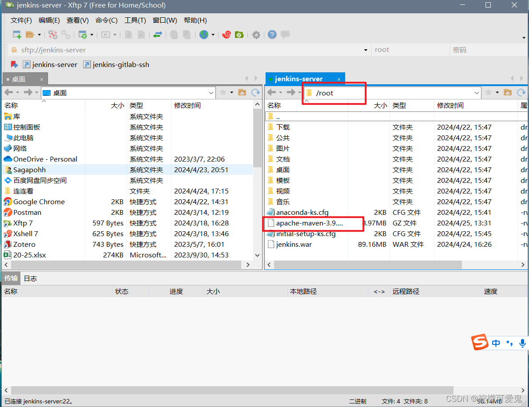The image size is (529, 407).
Task: Select Postman shortcut in local list
Action: point(28,213)
